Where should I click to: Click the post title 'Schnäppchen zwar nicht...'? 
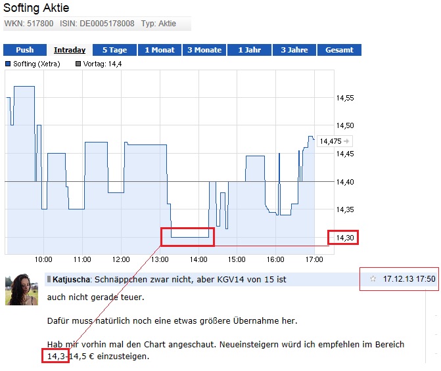[191, 279]
